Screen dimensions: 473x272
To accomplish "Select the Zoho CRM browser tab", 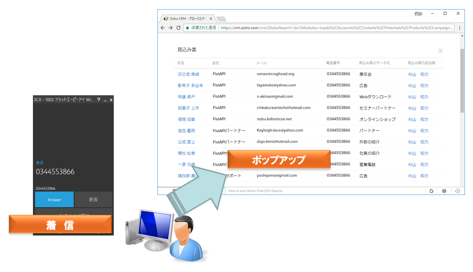I will coord(188,19).
